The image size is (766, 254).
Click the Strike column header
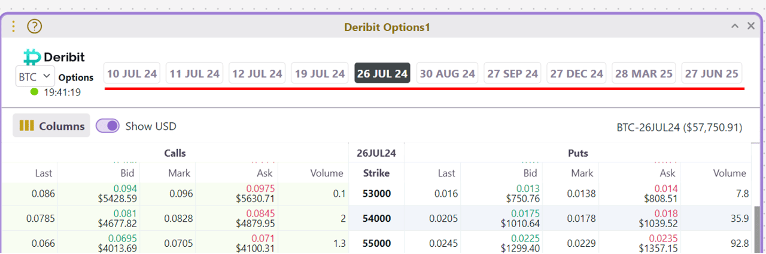376,174
